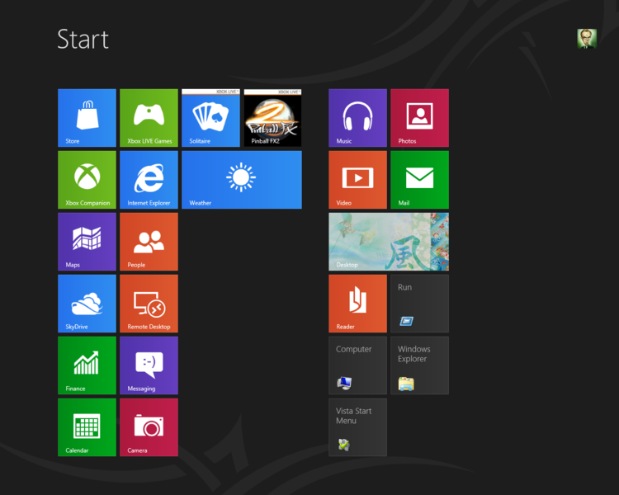Launch the Windows Explorer tile
The width and height of the screenshot is (619, 495).
click(419, 365)
